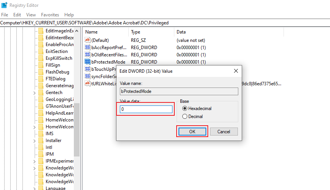Select the Intl tree key
Screen dimensions: 330x190
pyautogui.click(x=49, y=147)
